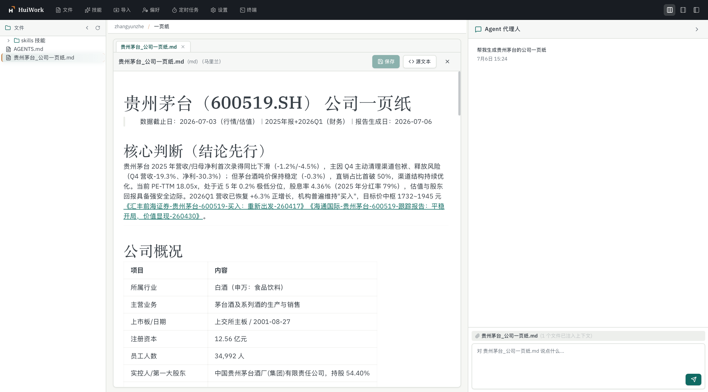Viewport: 708px width, 392px height.
Task: Click the 核心判断 heading
Action: tap(197, 151)
